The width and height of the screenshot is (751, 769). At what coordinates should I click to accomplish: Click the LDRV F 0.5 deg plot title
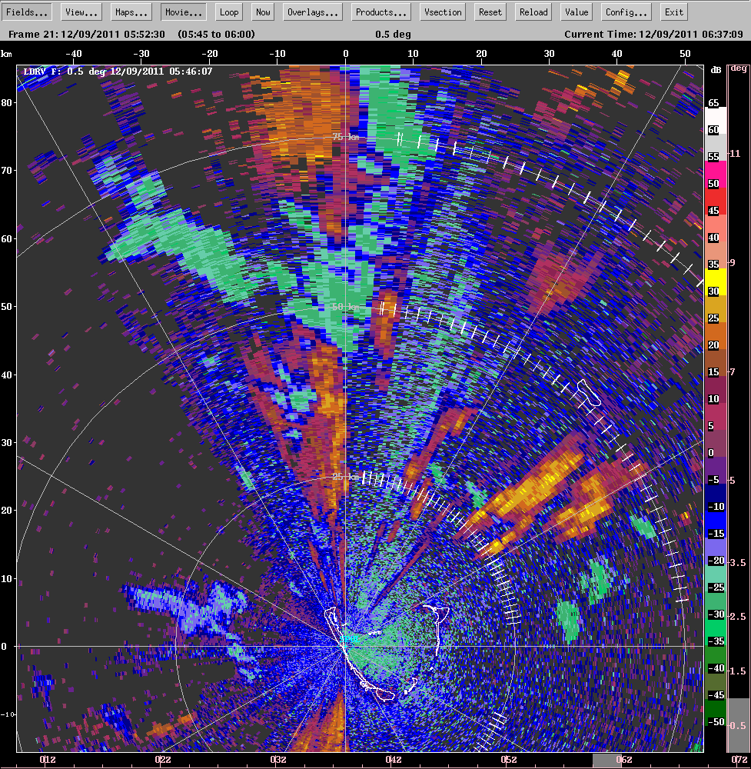coord(118,72)
